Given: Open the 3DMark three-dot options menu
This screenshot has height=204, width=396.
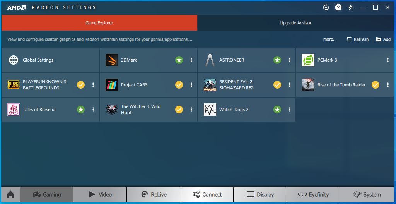Looking at the screenshot, I should tap(191, 60).
